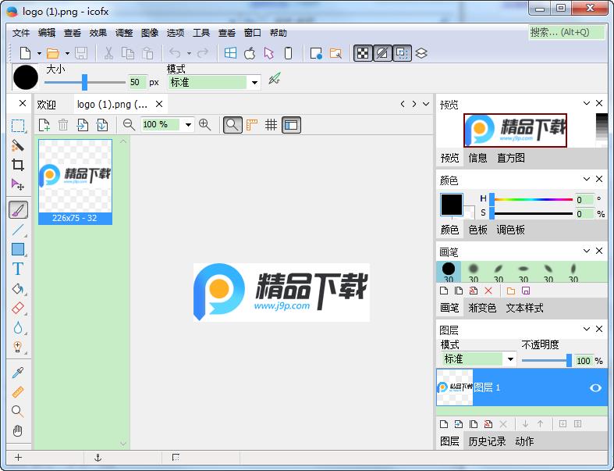Viewport: 614px width, 471px height.
Task: Switch to the 信息 tab
Action: click(x=477, y=158)
